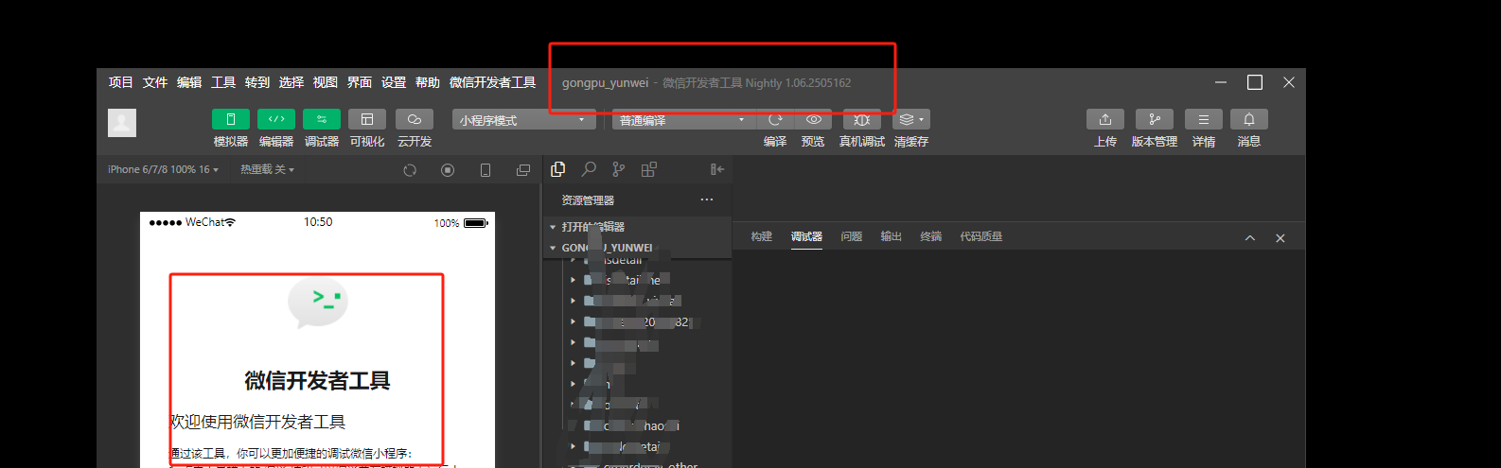The width and height of the screenshot is (1501, 468).
Task: Open the 详情 details icon
Action: 1204,119
